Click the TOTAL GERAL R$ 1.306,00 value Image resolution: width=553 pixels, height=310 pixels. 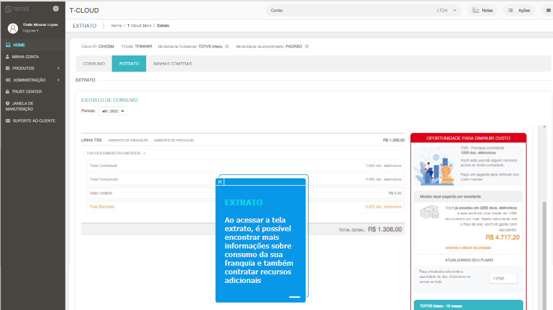(x=385, y=229)
